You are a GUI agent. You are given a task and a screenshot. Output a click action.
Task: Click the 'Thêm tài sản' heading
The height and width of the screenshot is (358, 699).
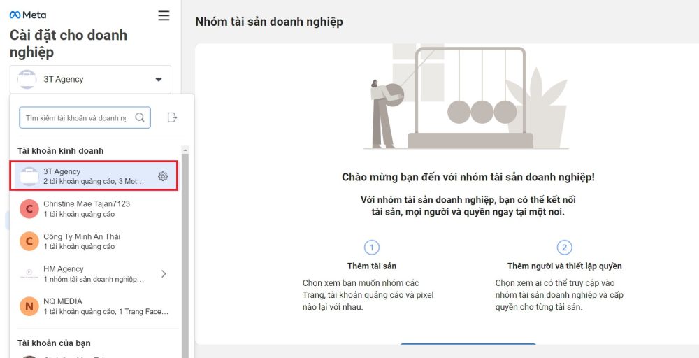(x=372, y=266)
